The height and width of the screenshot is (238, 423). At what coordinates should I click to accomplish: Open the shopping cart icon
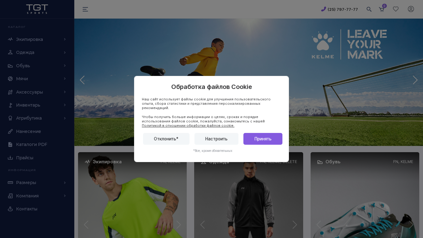[x=382, y=9]
